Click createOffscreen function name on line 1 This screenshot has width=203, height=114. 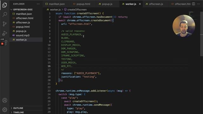click(x=88, y=13)
